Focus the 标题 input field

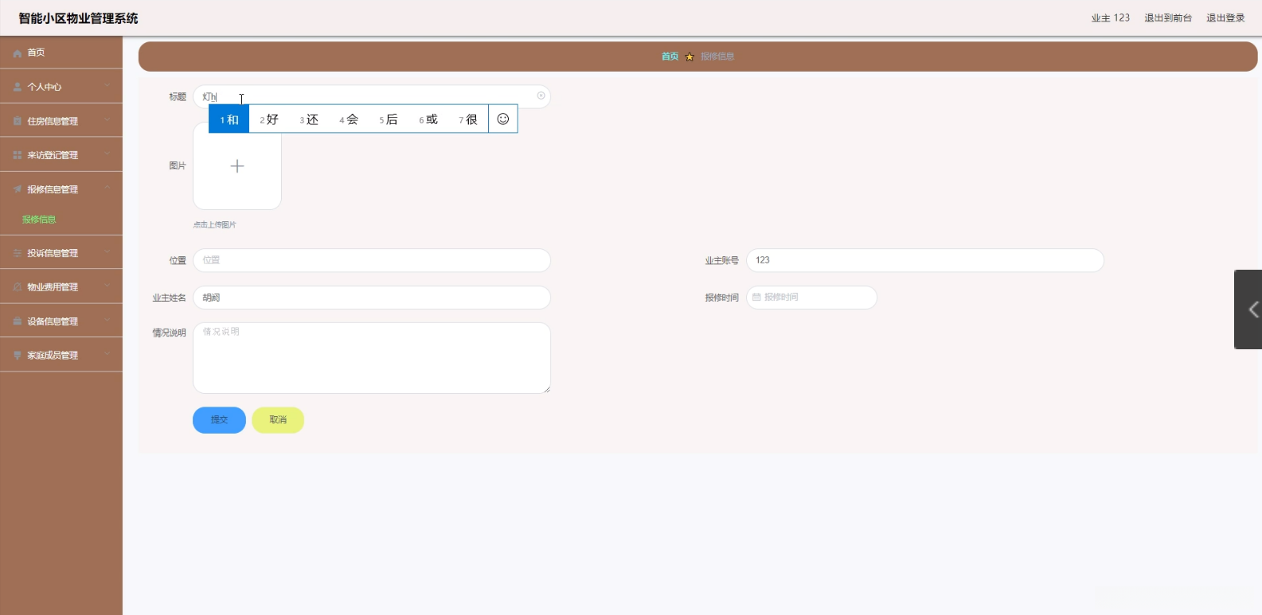click(x=372, y=96)
